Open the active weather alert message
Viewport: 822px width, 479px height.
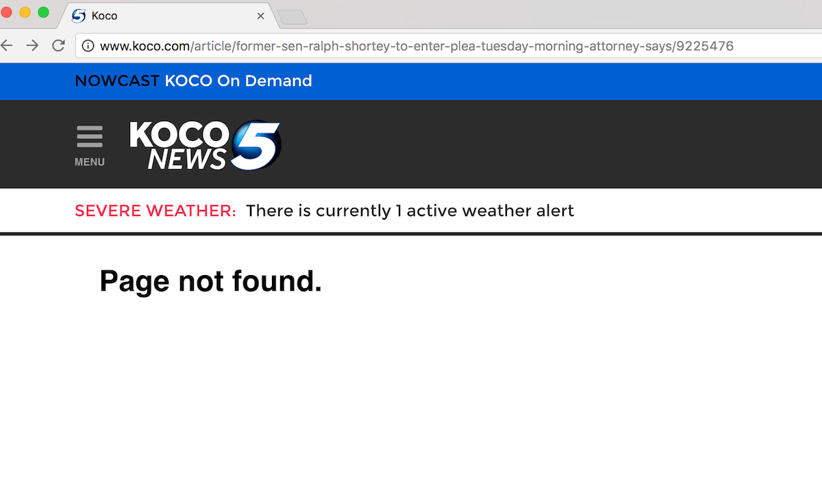tap(410, 211)
